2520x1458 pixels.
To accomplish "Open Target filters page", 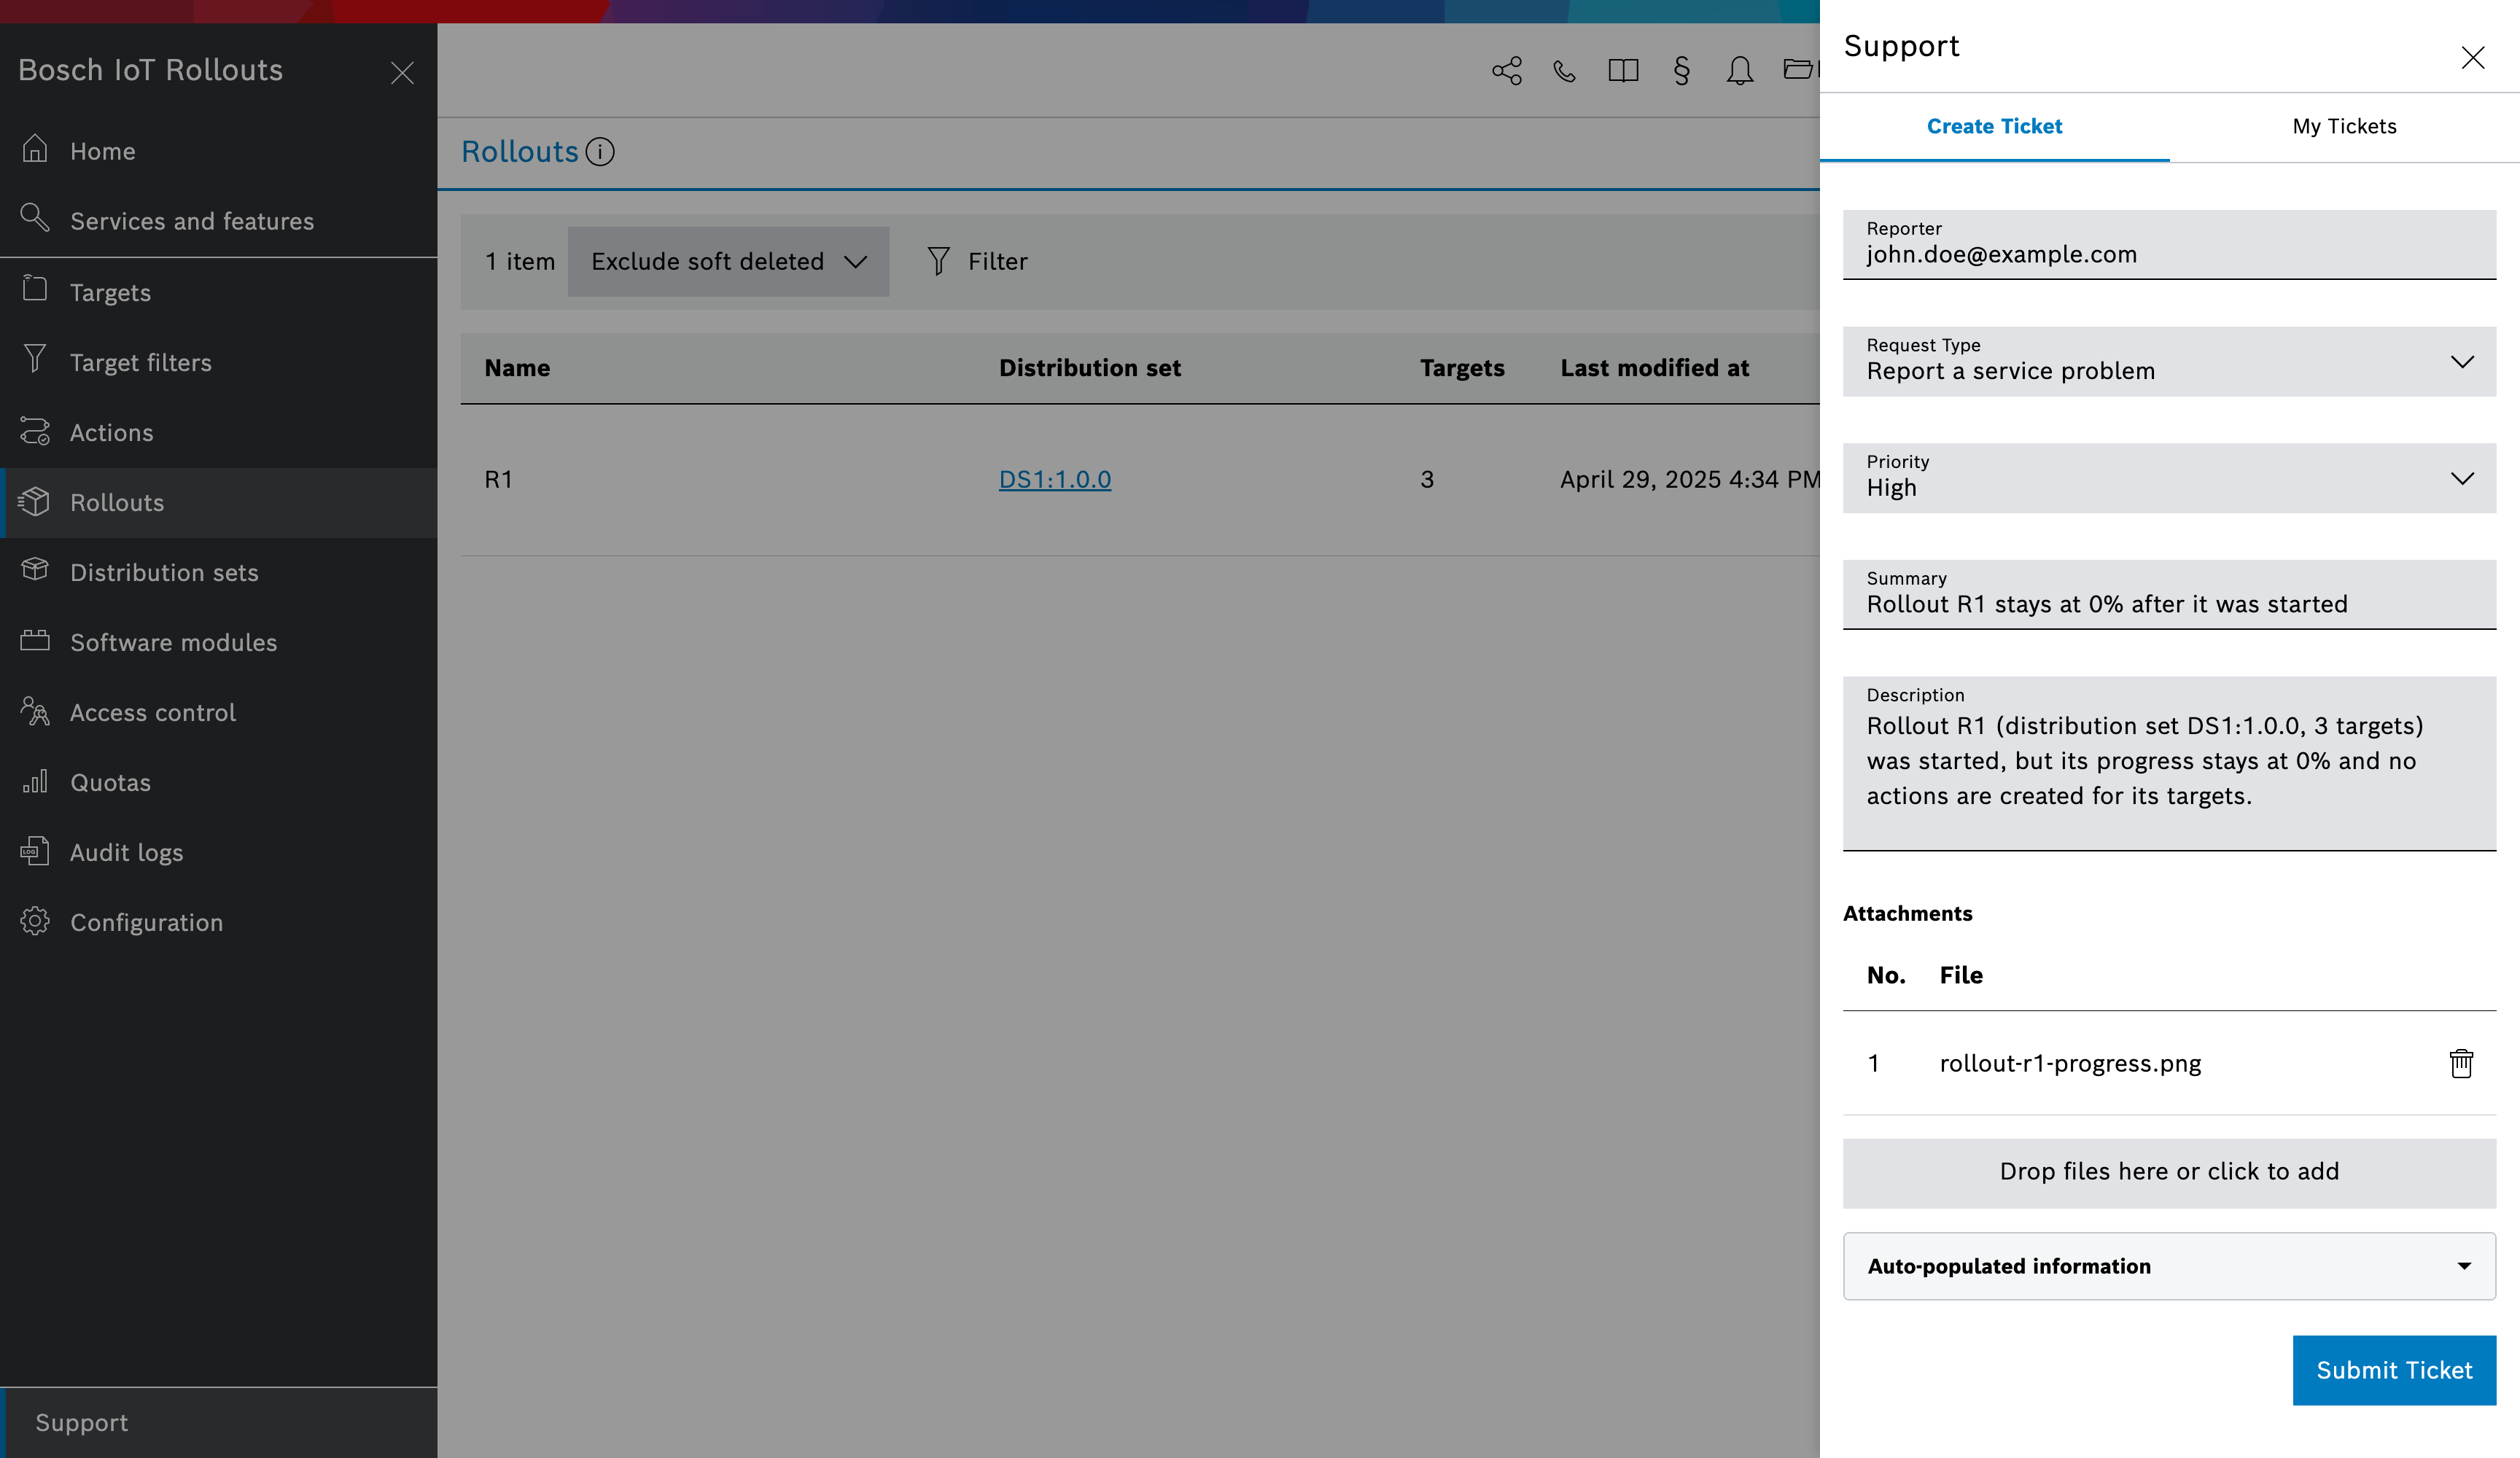I will (x=218, y=362).
